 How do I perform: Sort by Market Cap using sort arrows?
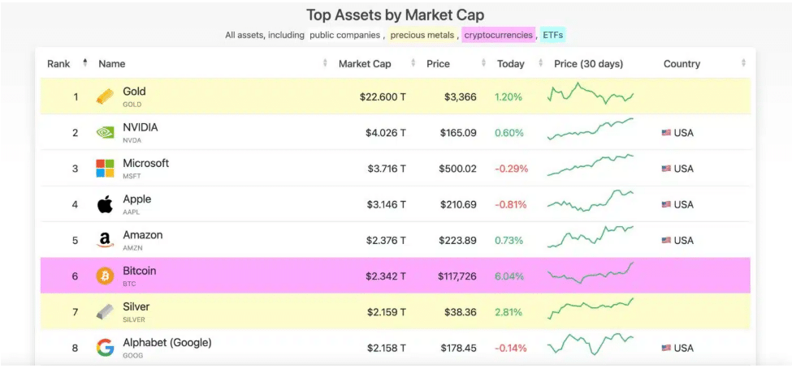413,63
